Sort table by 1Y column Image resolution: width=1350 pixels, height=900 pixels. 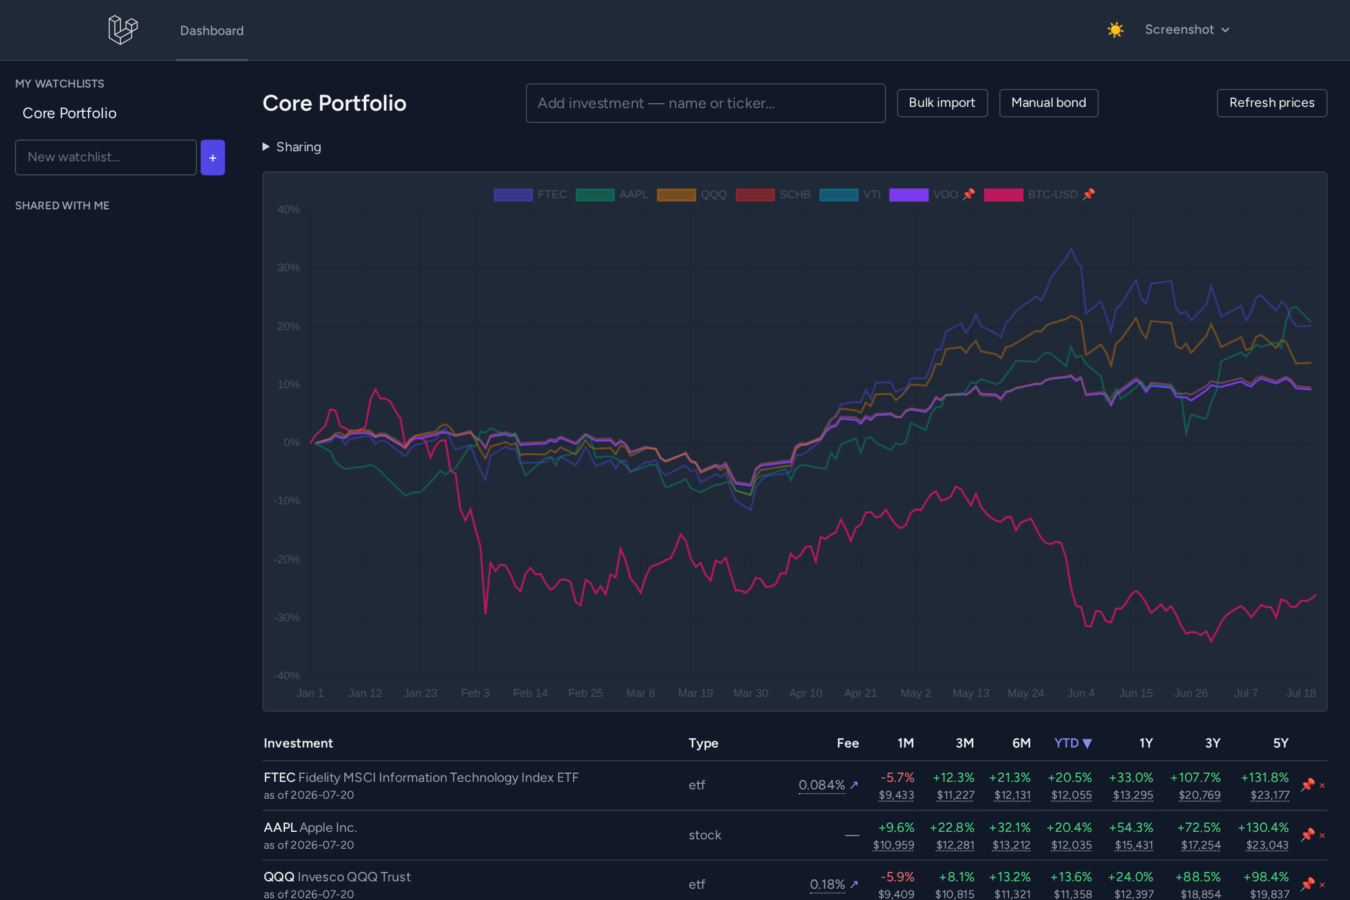(1146, 743)
